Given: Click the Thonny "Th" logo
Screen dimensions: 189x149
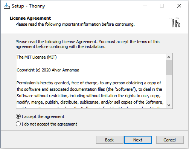Looking at the screenshot, I should tap(175, 22).
